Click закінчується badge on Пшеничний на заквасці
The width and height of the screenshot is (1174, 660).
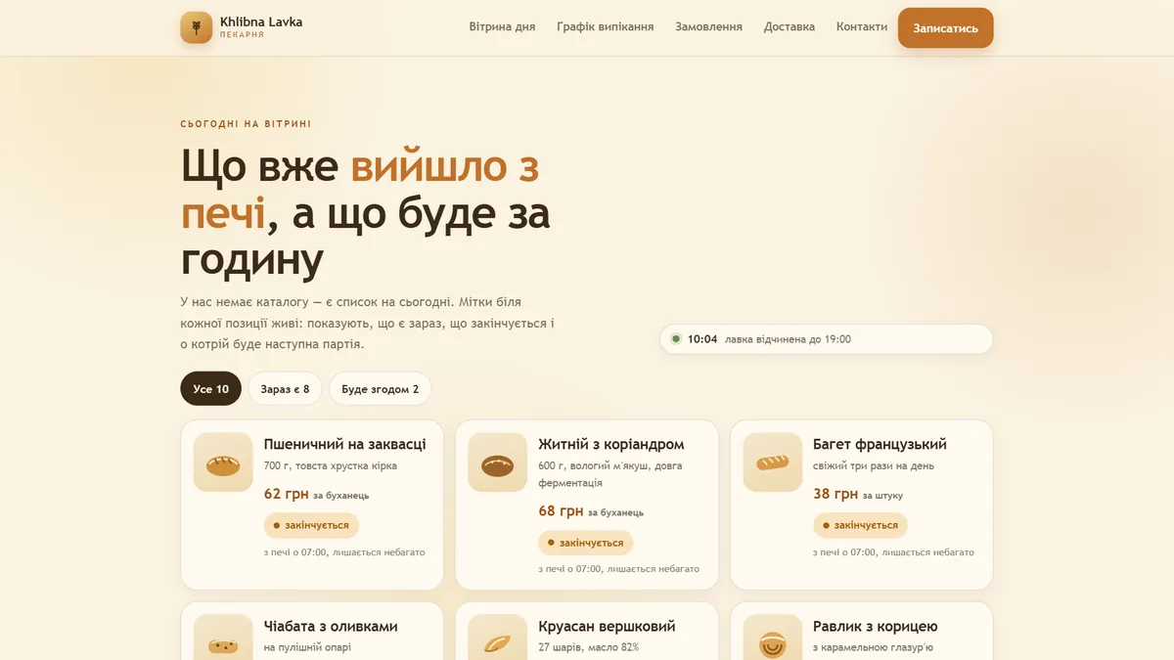[x=311, y=525]
